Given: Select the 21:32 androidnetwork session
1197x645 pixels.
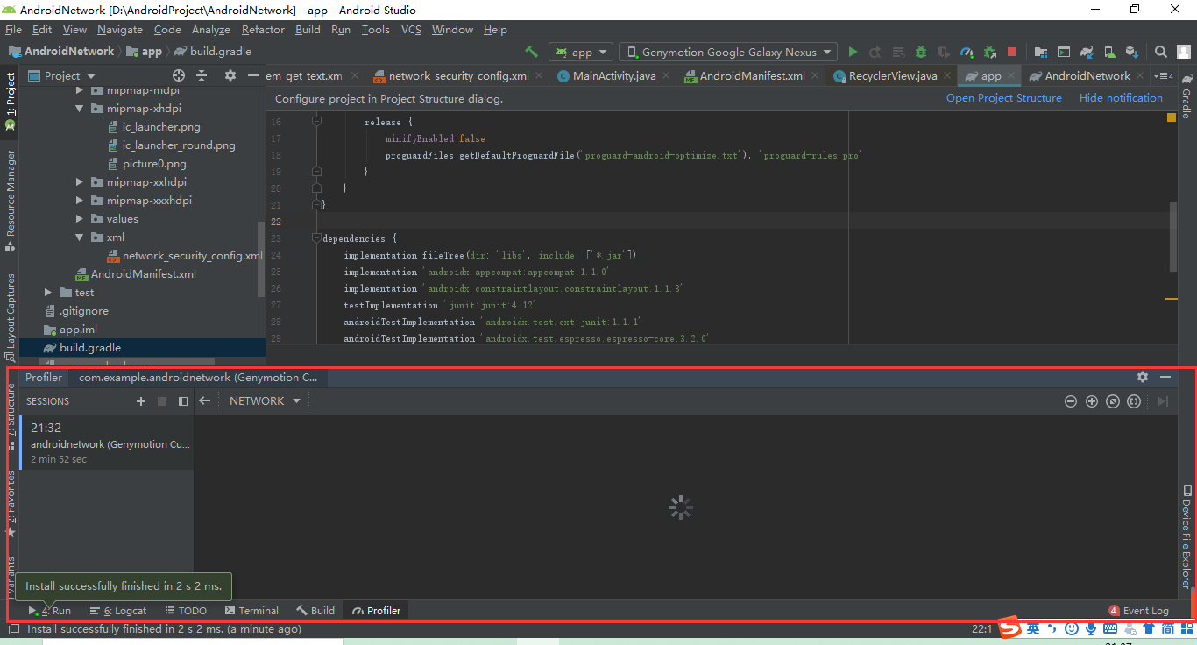Looking at the screenshot, I should coord(107,443).
